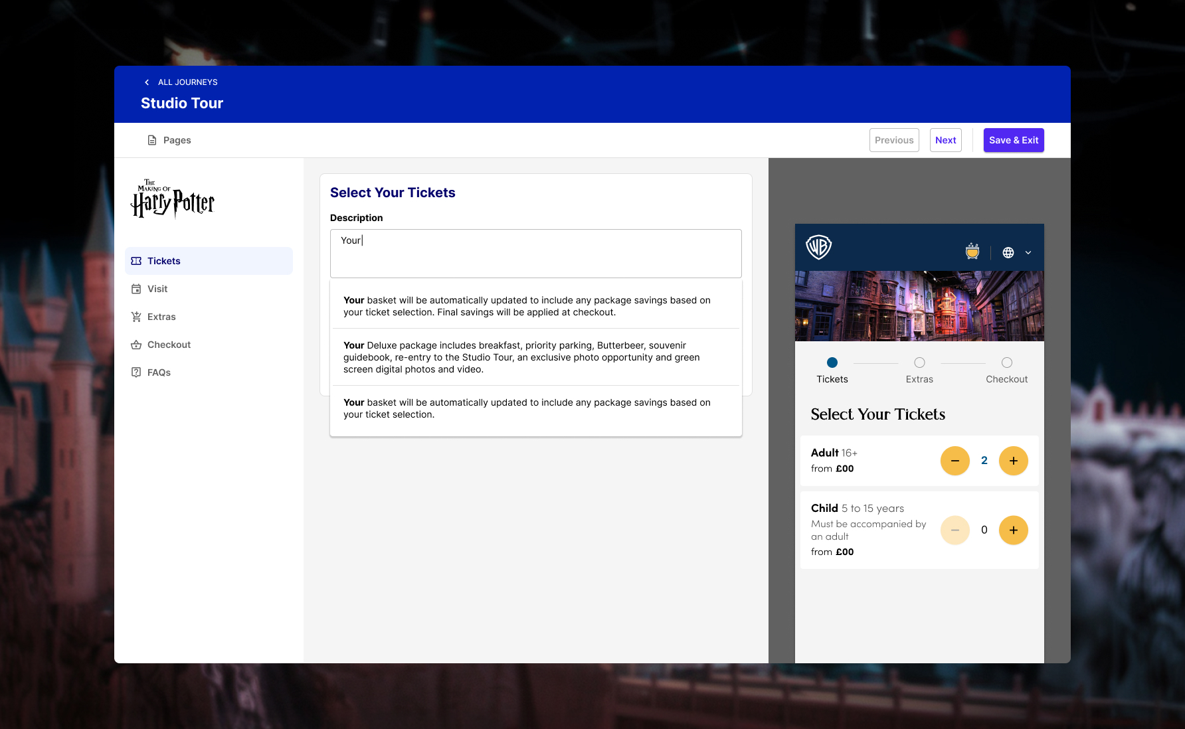Click the Adult 16+ ticket label
Image resolution: width=1185 pixels, height=729 pixels.
click(x=834, y=453)
